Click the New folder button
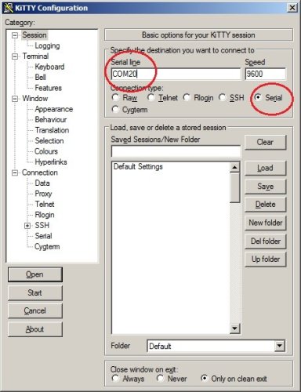The width and height of the screenshot is (301, 392). [266, 223]
